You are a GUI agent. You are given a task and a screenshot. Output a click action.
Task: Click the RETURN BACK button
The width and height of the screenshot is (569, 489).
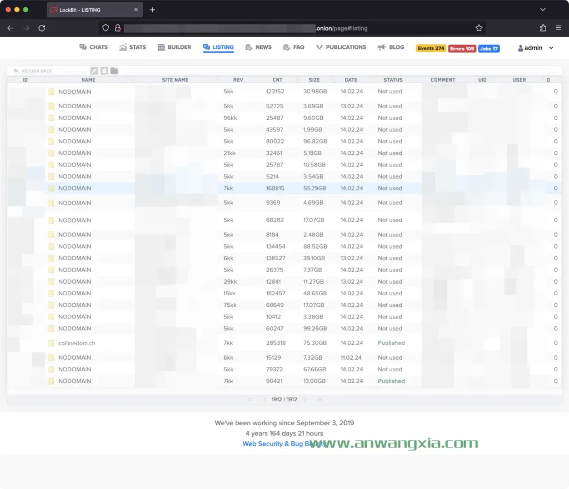click(x=33, y=70)
